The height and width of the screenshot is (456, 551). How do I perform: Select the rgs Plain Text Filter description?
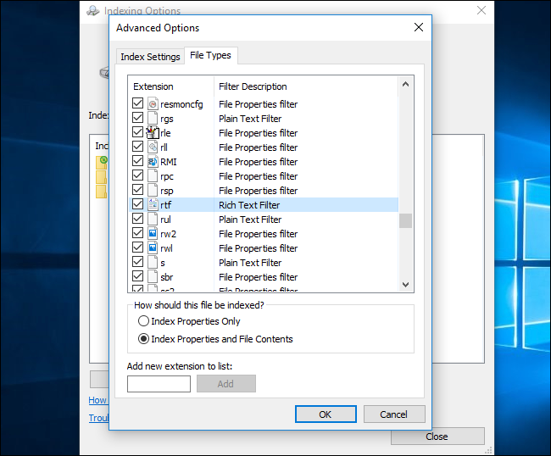pos(250,119)
